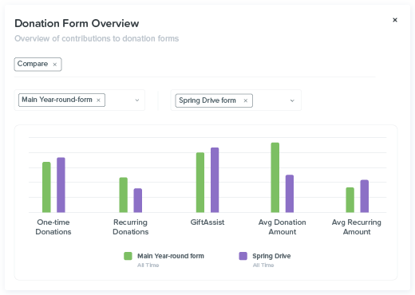Click purple One-time Donations bar
Screen dimensions: 415x295
(x=61, y=185)
